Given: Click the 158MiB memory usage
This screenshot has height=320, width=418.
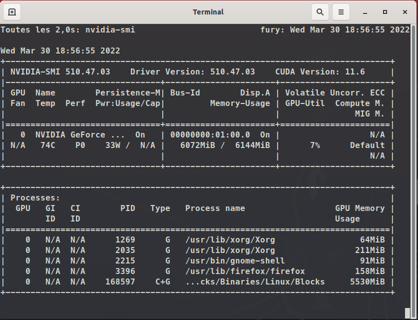Looking at the screenshot, I should click(x=370, y=271).
